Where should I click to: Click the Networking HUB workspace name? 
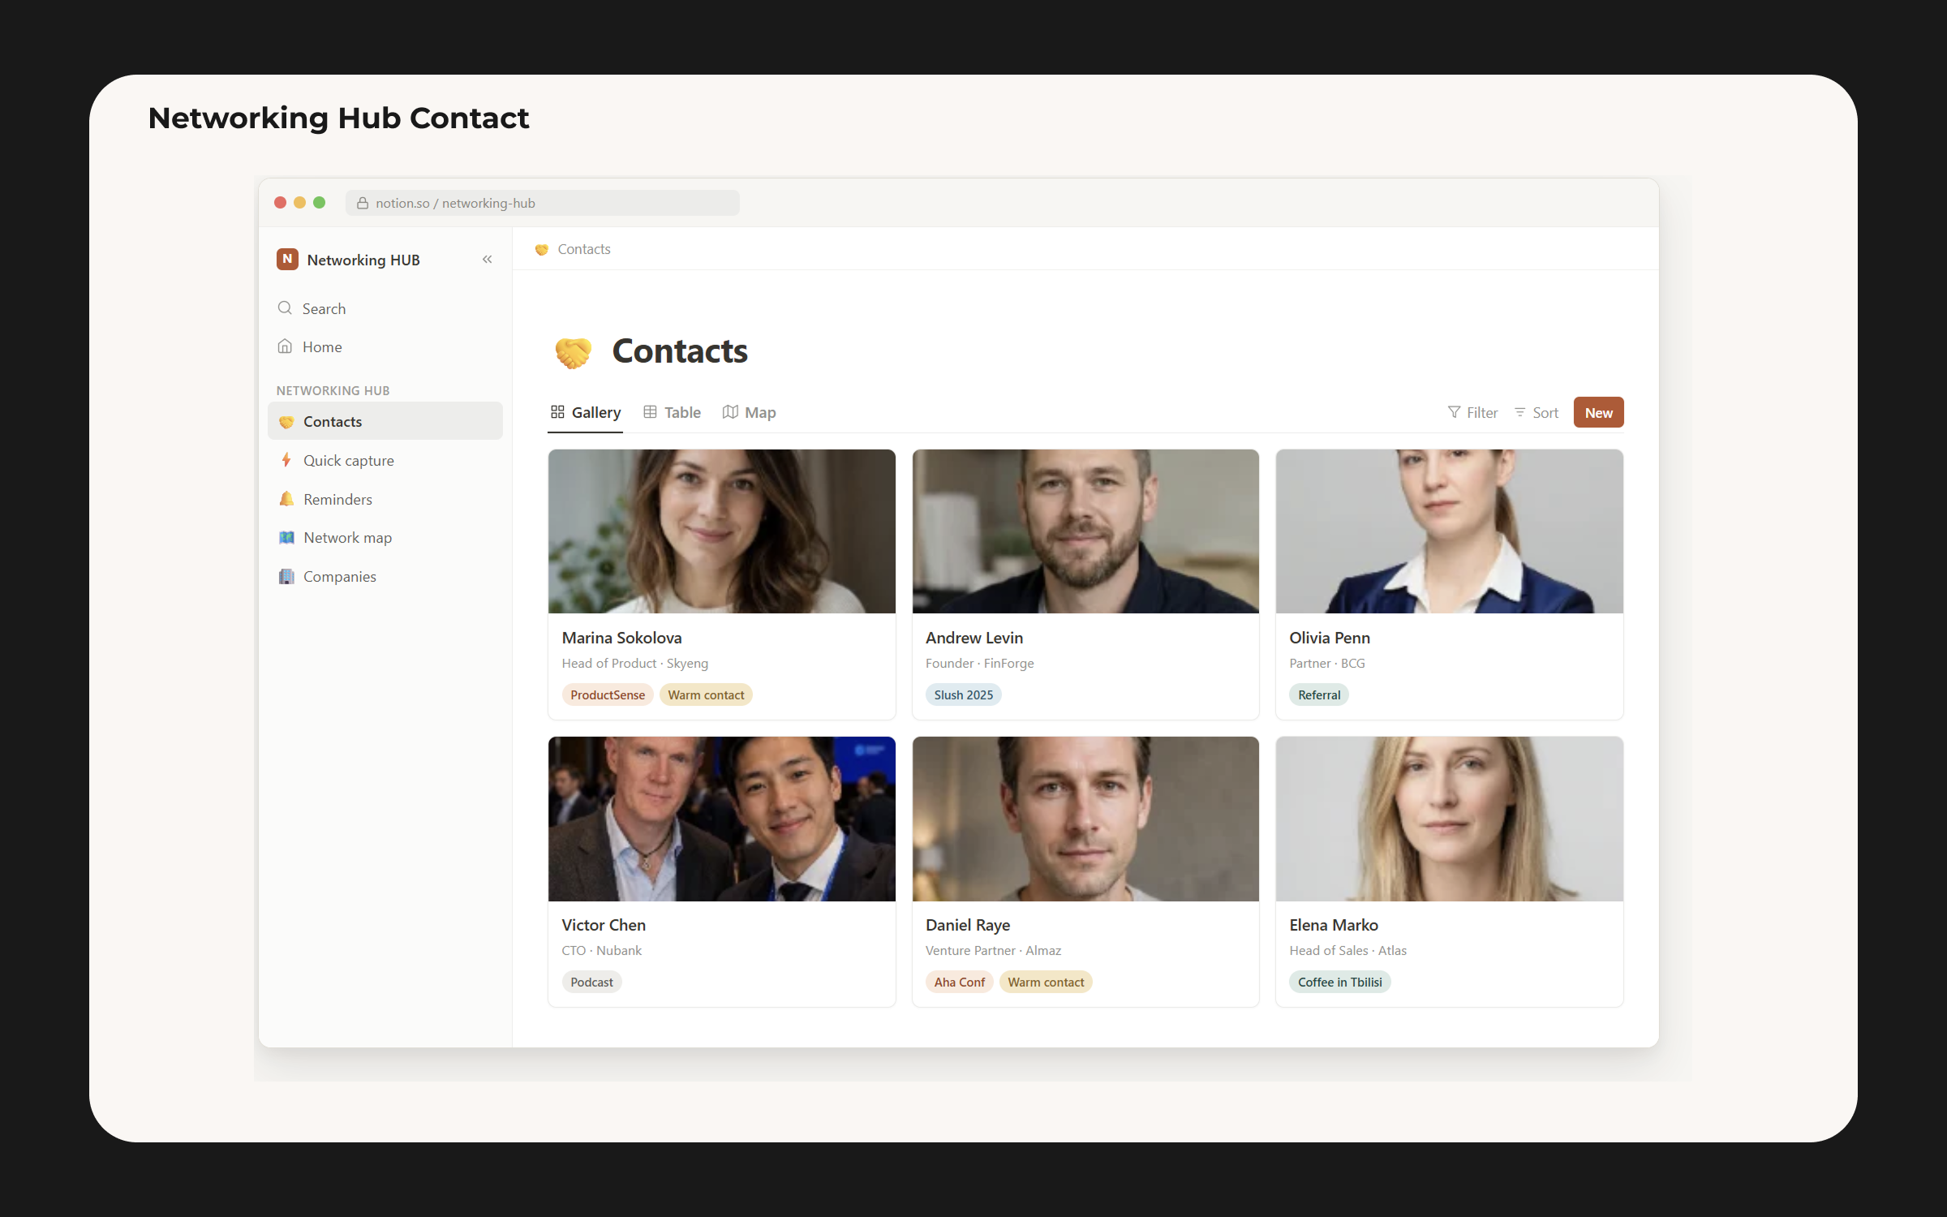click(x=363, y=260)
